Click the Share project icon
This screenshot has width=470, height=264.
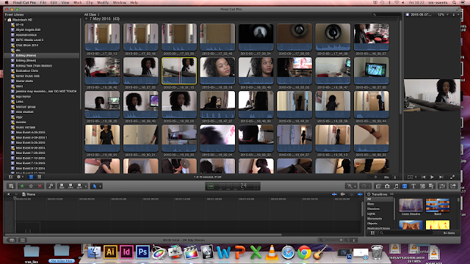[x=453, y=186]
